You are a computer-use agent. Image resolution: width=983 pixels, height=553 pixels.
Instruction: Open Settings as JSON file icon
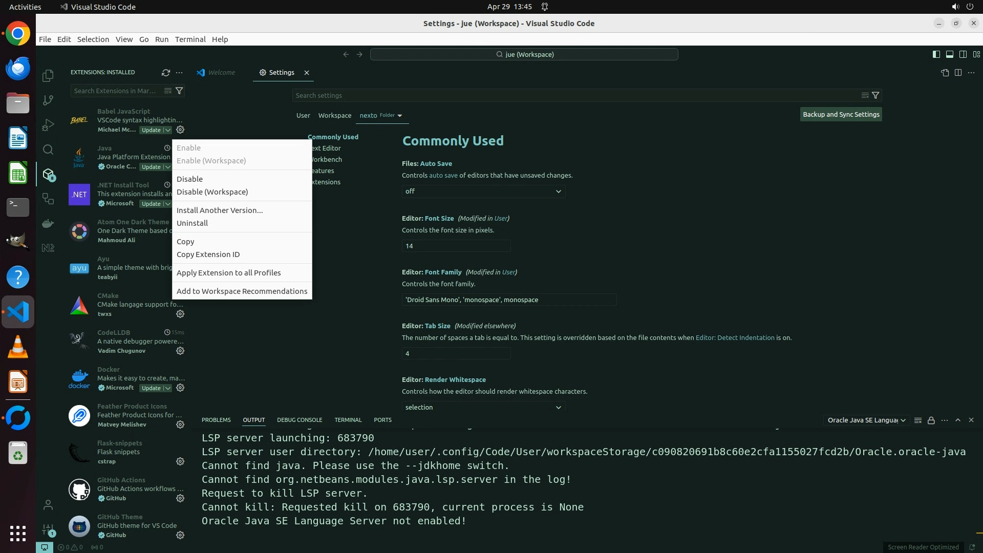[x=945, y=73]
